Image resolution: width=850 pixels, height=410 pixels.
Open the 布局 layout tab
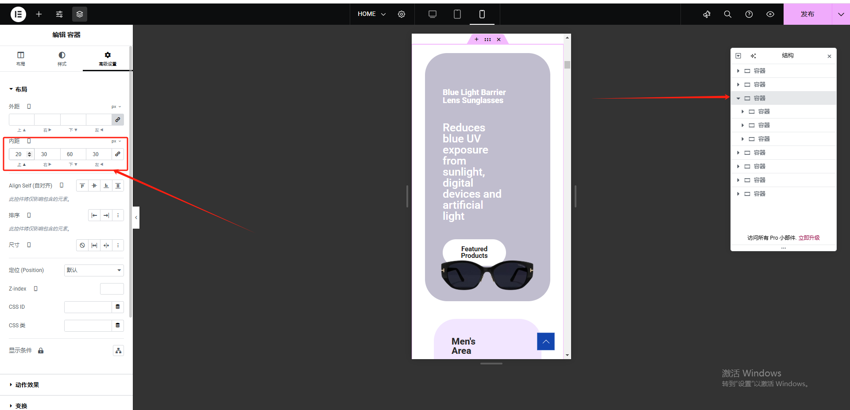coord(21,58)
